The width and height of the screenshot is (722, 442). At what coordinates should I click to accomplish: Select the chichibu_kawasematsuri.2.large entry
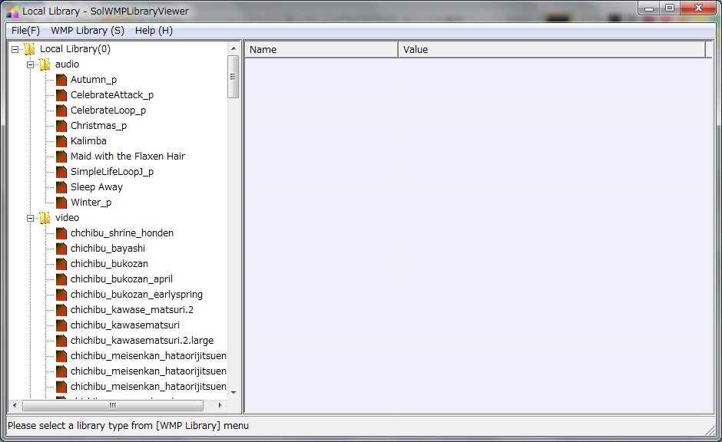[x=142, y=341]
